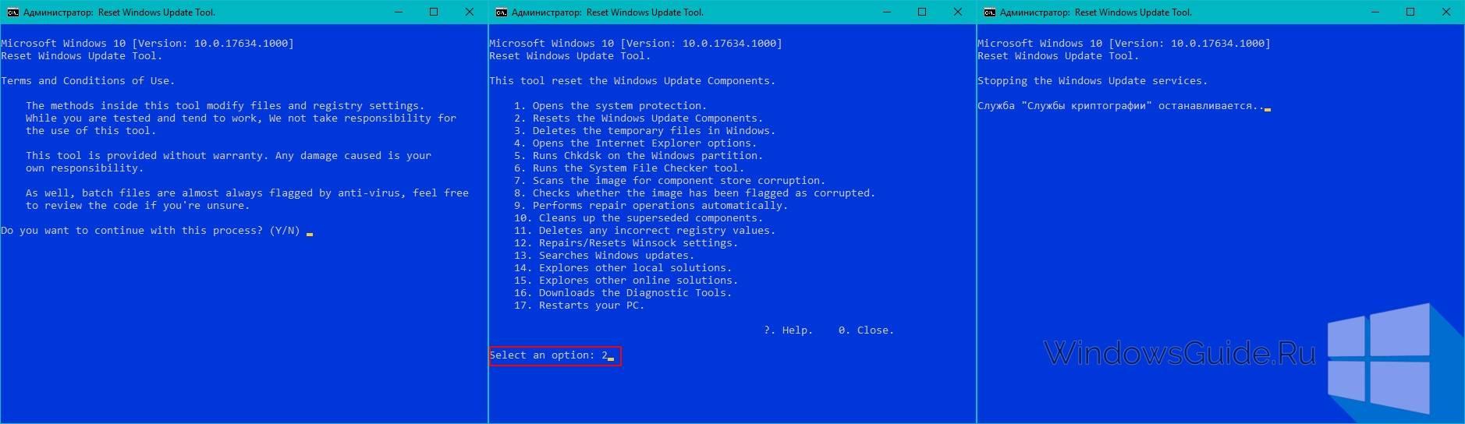
Task: Click 'While you are tested and tend to work' line
Action: click(241, 118)
